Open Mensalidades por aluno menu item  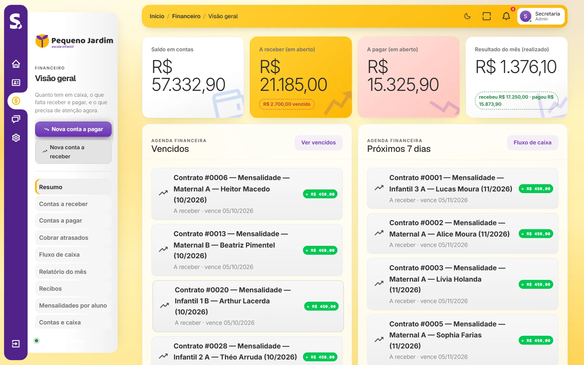click(73, 305)
